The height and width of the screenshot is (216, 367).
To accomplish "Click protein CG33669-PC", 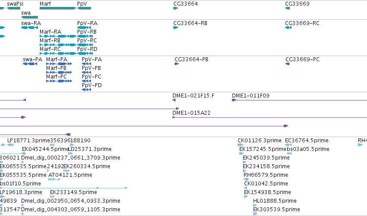I will [x=302, y=59].
